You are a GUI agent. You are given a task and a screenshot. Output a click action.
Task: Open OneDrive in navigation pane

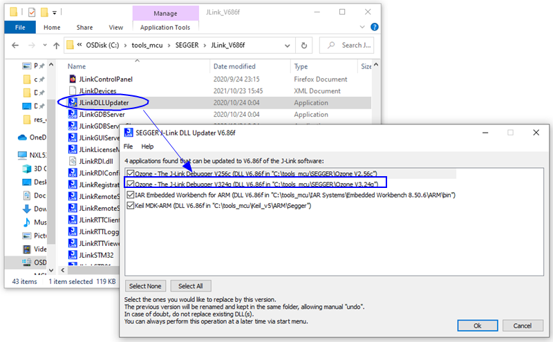32,137
